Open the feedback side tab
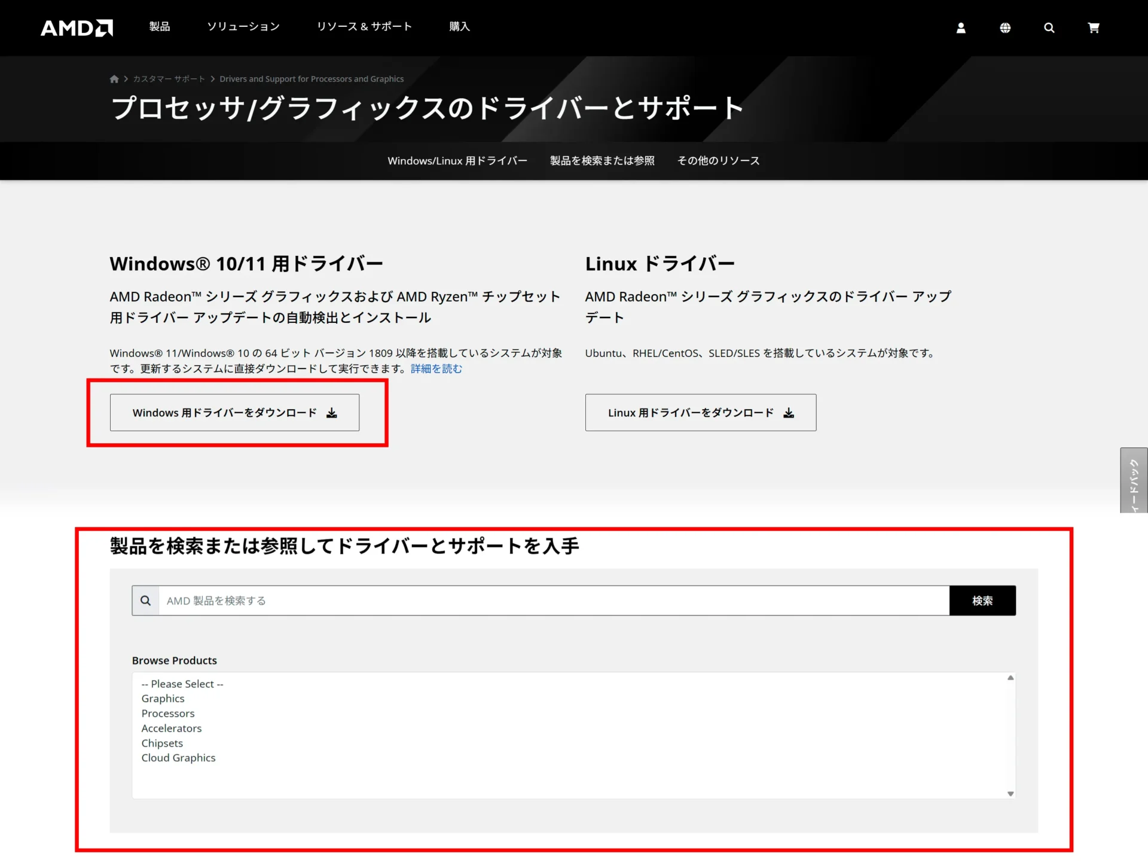The image size is (1148, 866). 1134,480
